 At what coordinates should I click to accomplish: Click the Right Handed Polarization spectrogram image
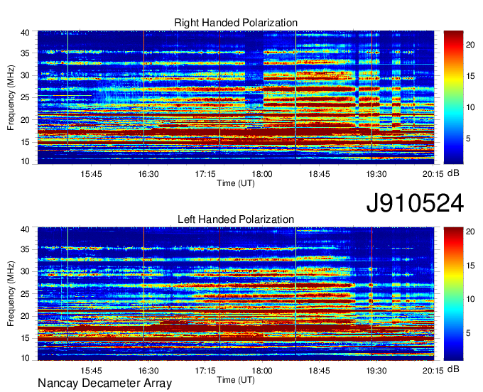(x=236, y=97)
